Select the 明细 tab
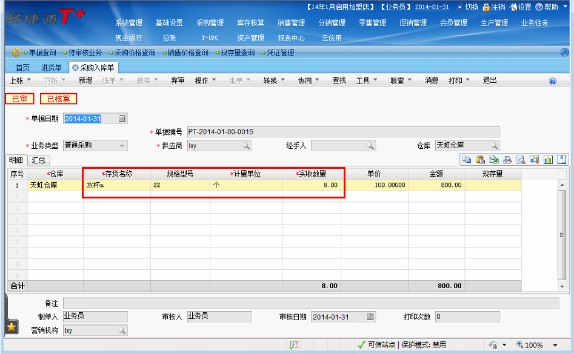 click(16, 160)
